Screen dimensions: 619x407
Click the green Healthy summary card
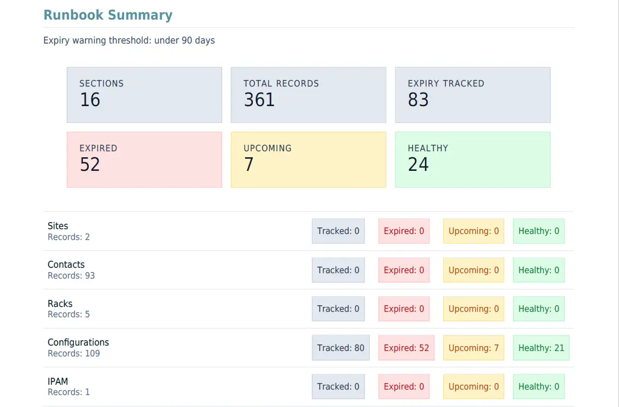(x=472, y=159)
